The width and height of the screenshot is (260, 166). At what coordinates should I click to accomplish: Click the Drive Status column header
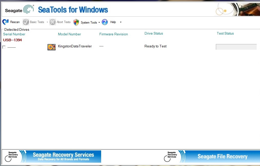tap(154, 34)
